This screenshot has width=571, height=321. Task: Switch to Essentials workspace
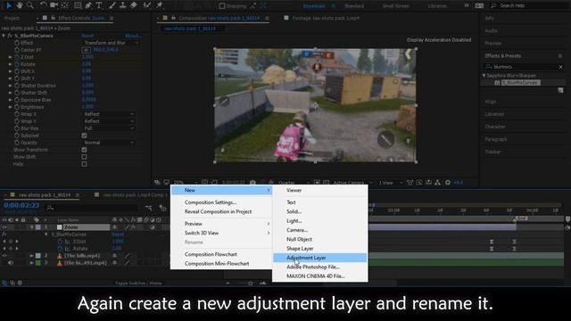tap(314, 6)
